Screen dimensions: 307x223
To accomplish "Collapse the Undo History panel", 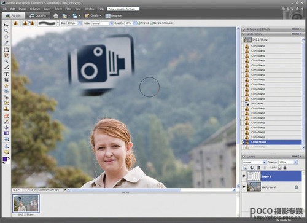I will [244, 34].
